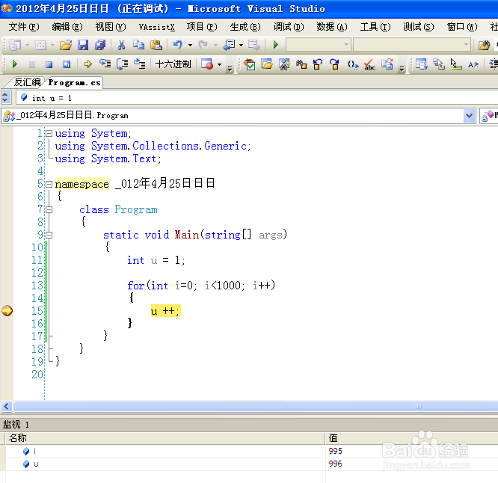The image size is (498, 483).
Task: Click watch value 996
Action: pos(335,464)
